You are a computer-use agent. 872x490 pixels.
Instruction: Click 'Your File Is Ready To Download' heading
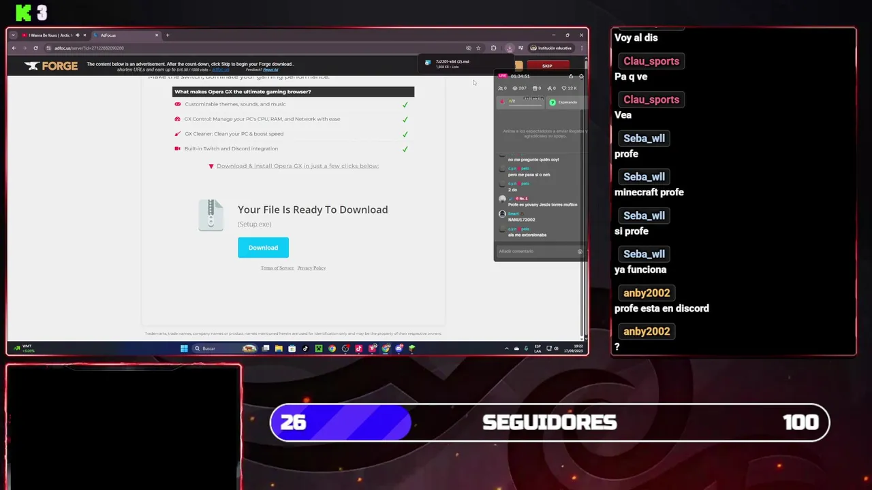point(313,210)
